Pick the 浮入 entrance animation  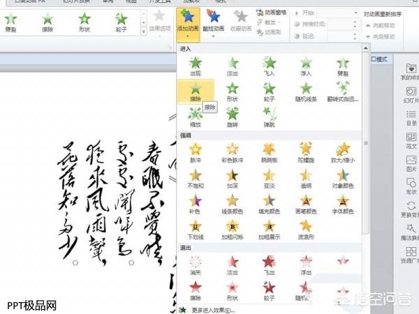[306, 66]
